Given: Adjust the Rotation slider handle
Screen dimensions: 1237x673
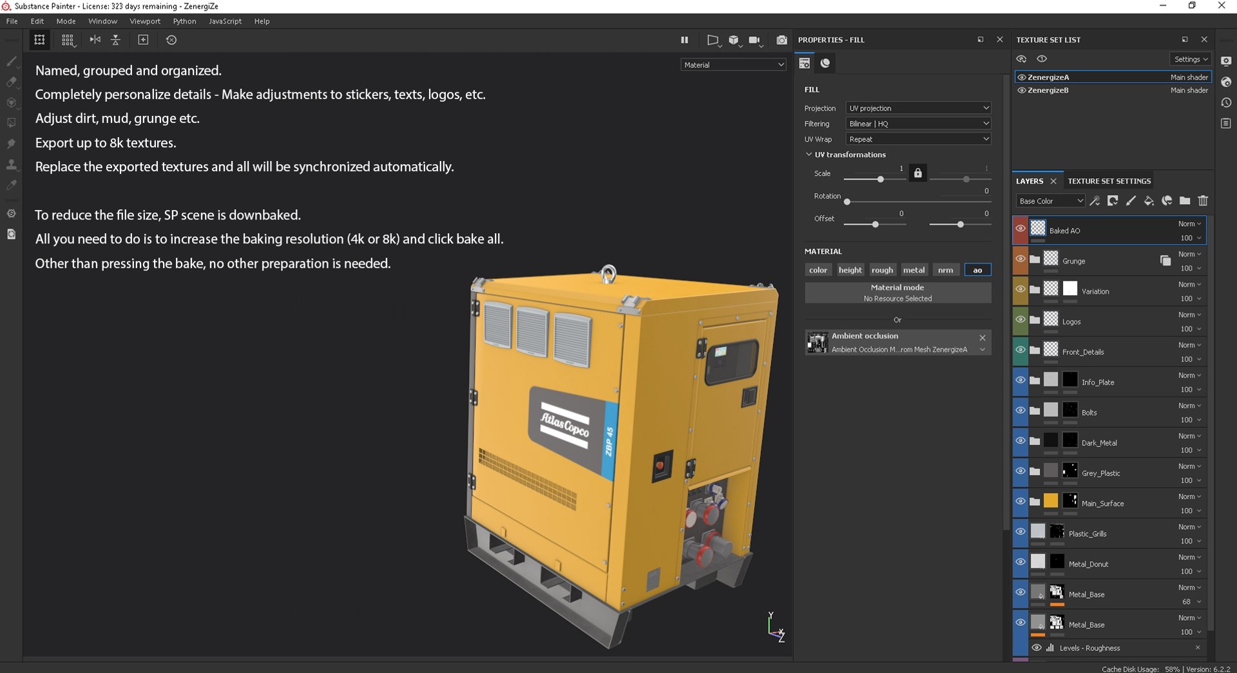Looking at the screenshot, I should coord(847,202).
